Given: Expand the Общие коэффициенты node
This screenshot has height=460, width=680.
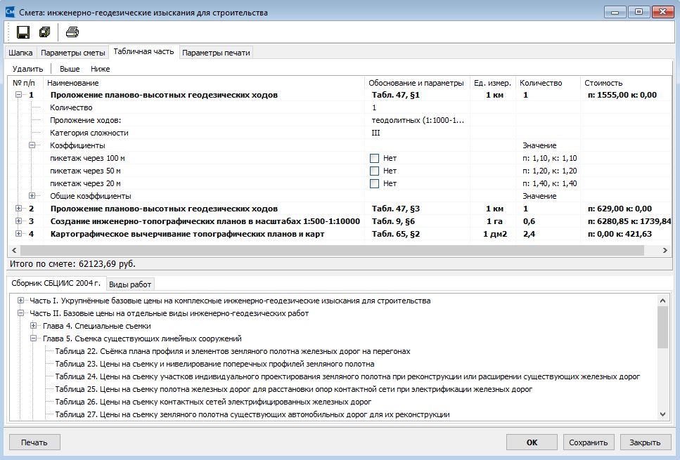Looking at the screenshot, I should 32,196.
